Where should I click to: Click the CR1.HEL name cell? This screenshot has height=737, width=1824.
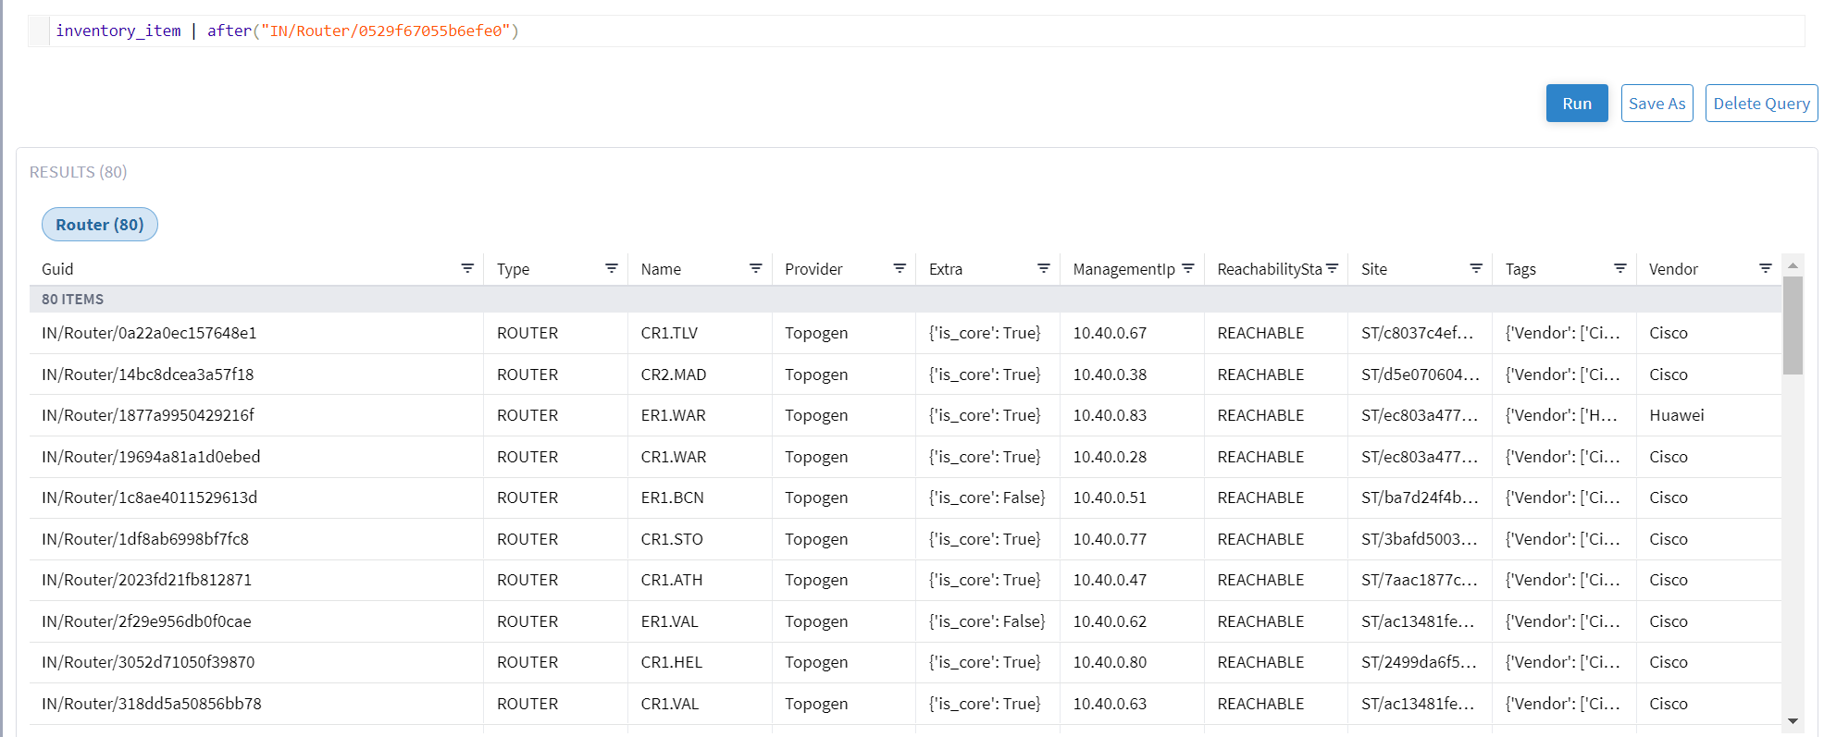click(672, 662)
